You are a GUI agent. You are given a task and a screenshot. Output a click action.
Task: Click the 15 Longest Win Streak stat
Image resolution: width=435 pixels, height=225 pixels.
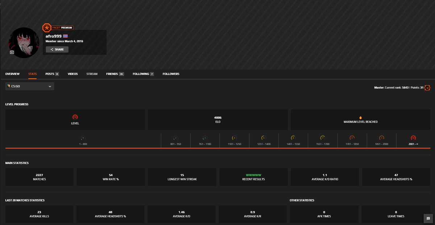point(182,177)
